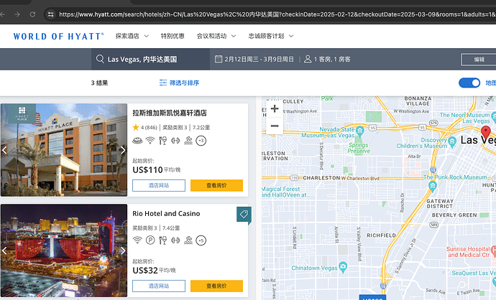Click Chinatown Vegas map marker
Screen dimensions: 496x300
pyautogui.click(x=343, y=267)
